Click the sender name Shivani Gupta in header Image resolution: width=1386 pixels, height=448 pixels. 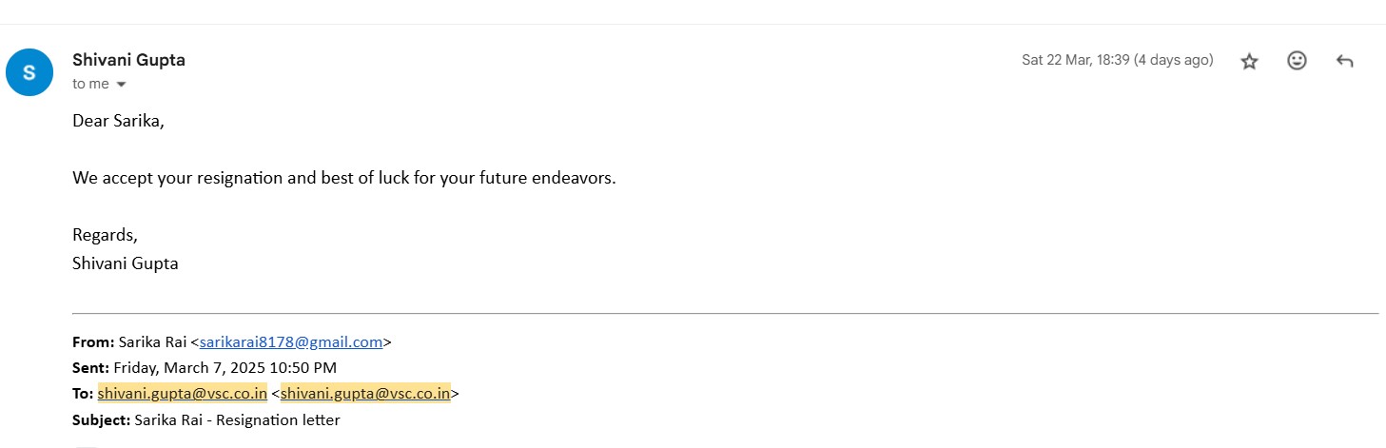click(128, 60)
